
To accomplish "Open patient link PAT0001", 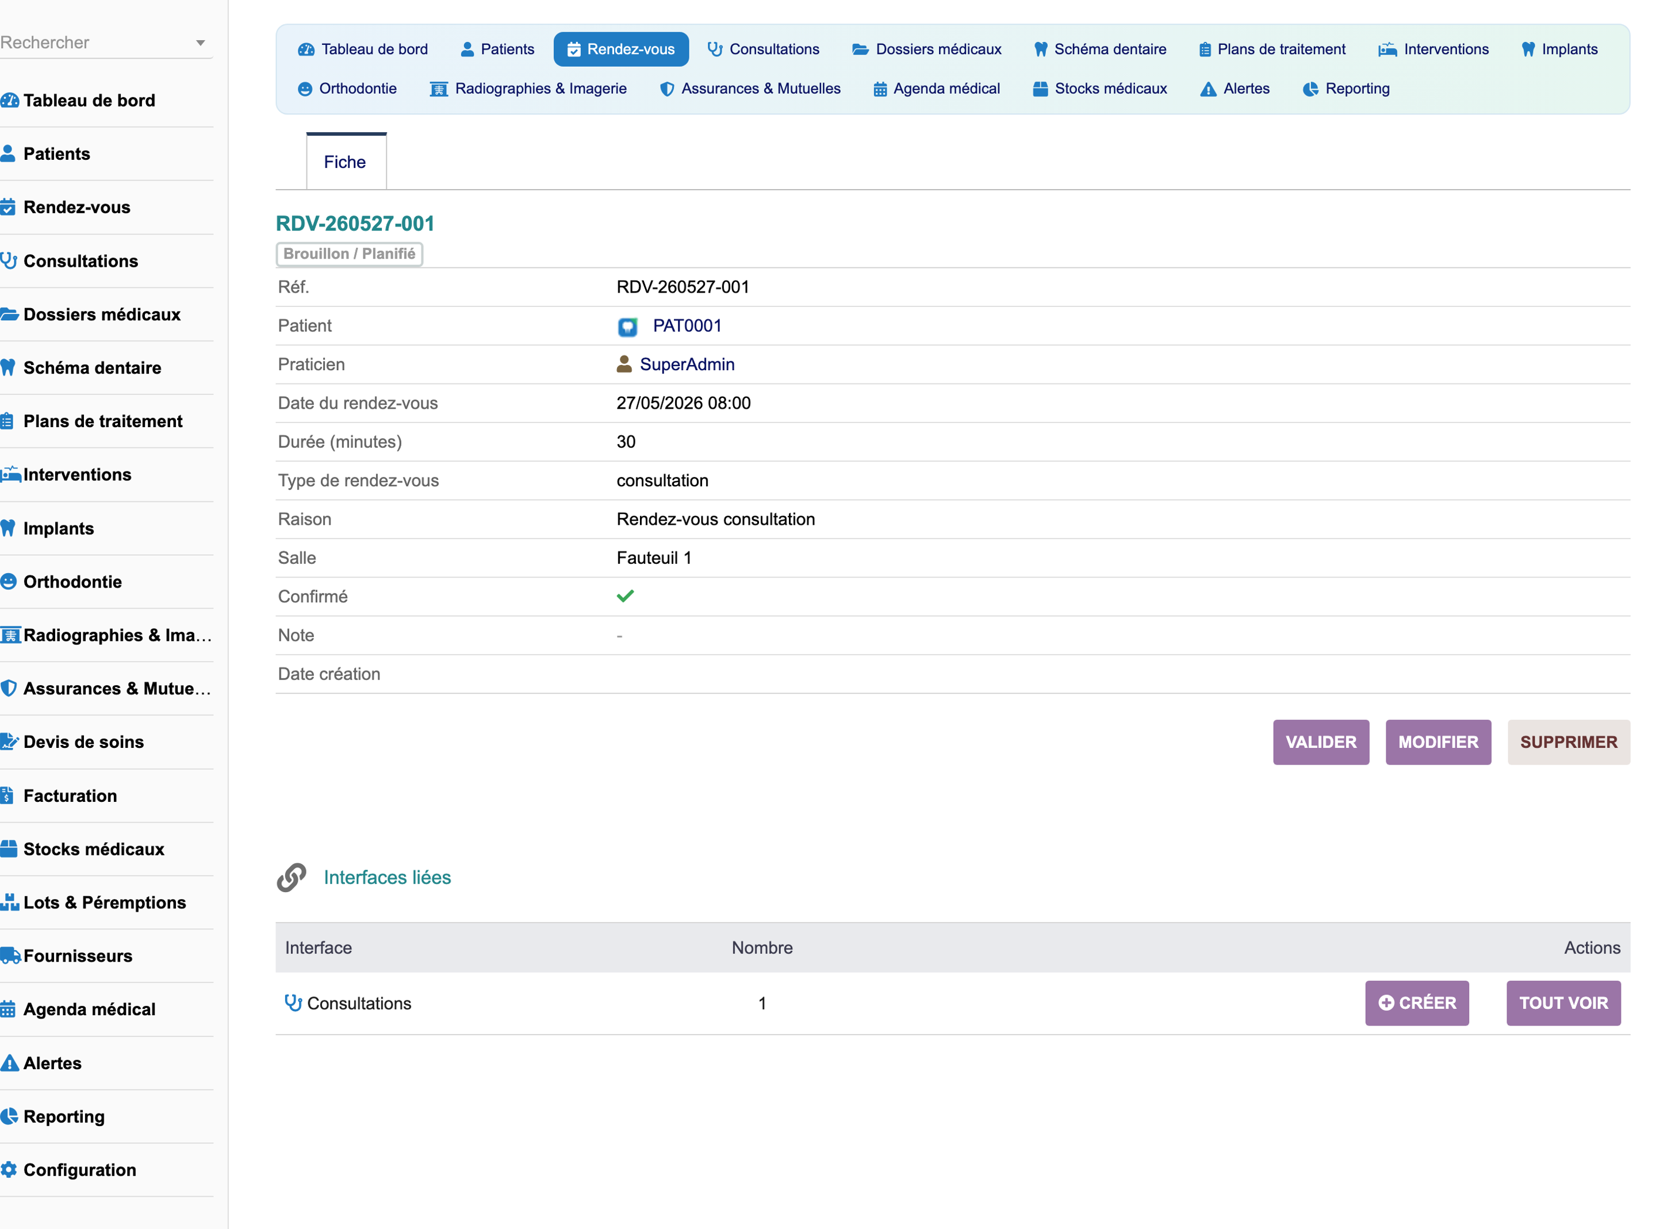I will pyautogui.click(x=687, y=326).
